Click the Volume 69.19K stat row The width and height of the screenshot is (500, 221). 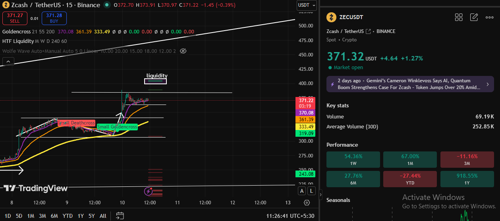(410, 117)
